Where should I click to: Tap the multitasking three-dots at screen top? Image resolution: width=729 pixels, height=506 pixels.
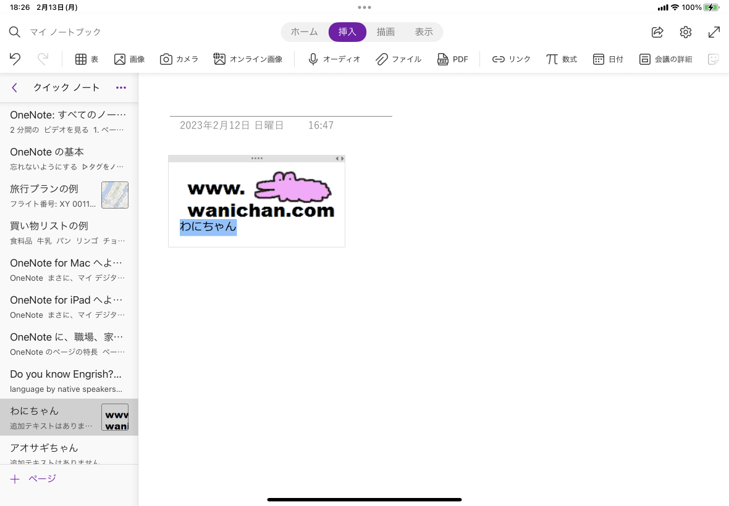coord(364,7)
